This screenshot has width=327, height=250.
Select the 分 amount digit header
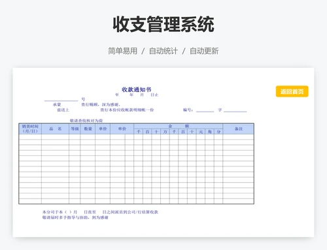(x=218, y=132)
